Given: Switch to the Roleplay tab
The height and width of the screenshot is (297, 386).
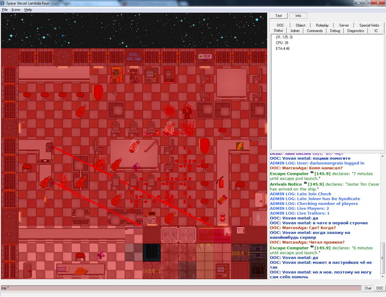Looking at the screenshot, I should click(322, 25).
